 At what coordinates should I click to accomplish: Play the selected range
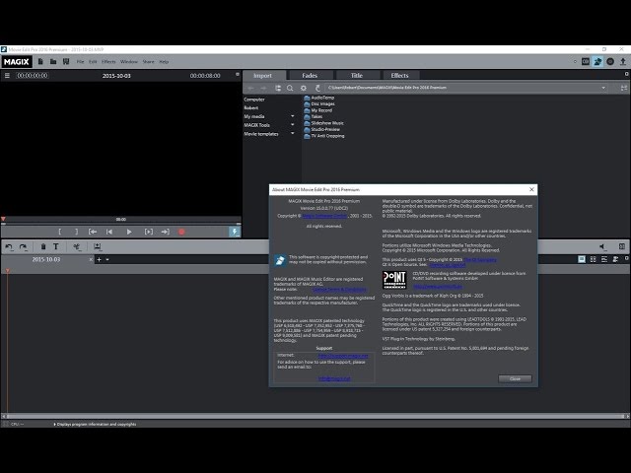pos(149,232)
